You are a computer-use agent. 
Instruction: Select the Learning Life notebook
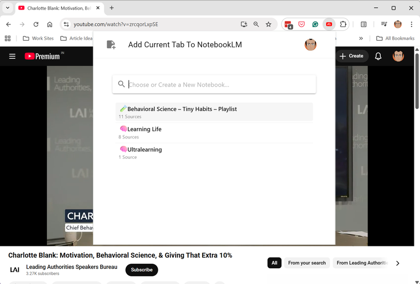pos(214,132)
